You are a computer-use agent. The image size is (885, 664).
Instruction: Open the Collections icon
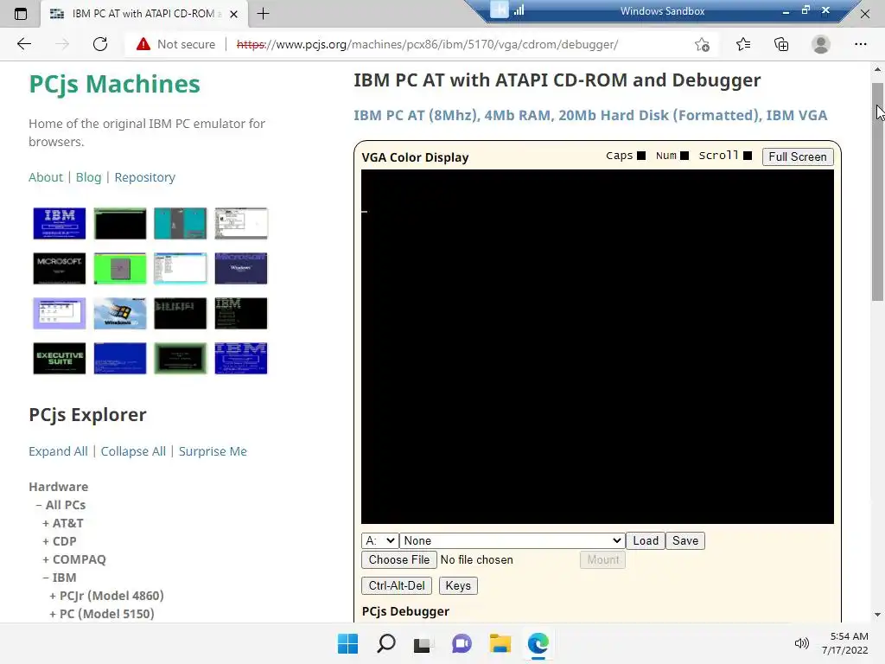tap(781, 44)
